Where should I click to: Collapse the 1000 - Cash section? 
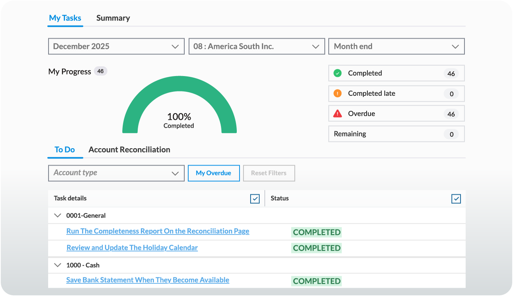58,265
